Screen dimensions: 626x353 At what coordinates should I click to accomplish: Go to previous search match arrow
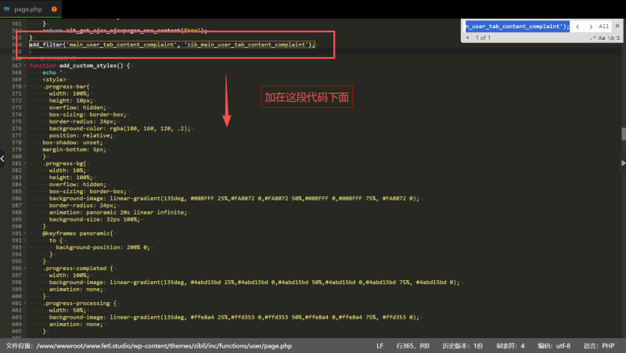pyautogui.click(x=578, y=26)
